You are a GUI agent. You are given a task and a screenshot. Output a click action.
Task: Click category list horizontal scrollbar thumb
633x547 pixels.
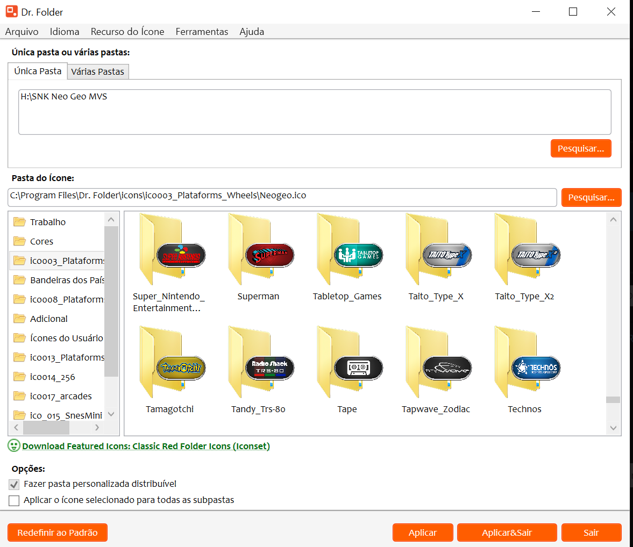46,428
